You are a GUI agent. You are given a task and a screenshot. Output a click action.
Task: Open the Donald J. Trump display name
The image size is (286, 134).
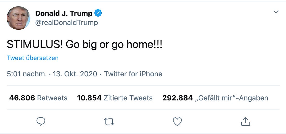pyautogui.click(x=64, y=13)
